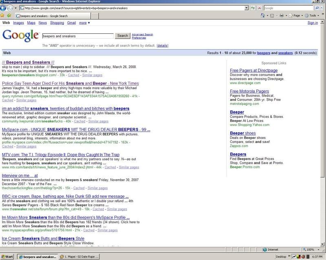Click the Add to Favorites icon
326x260 pixels.
tap(9, 15)
